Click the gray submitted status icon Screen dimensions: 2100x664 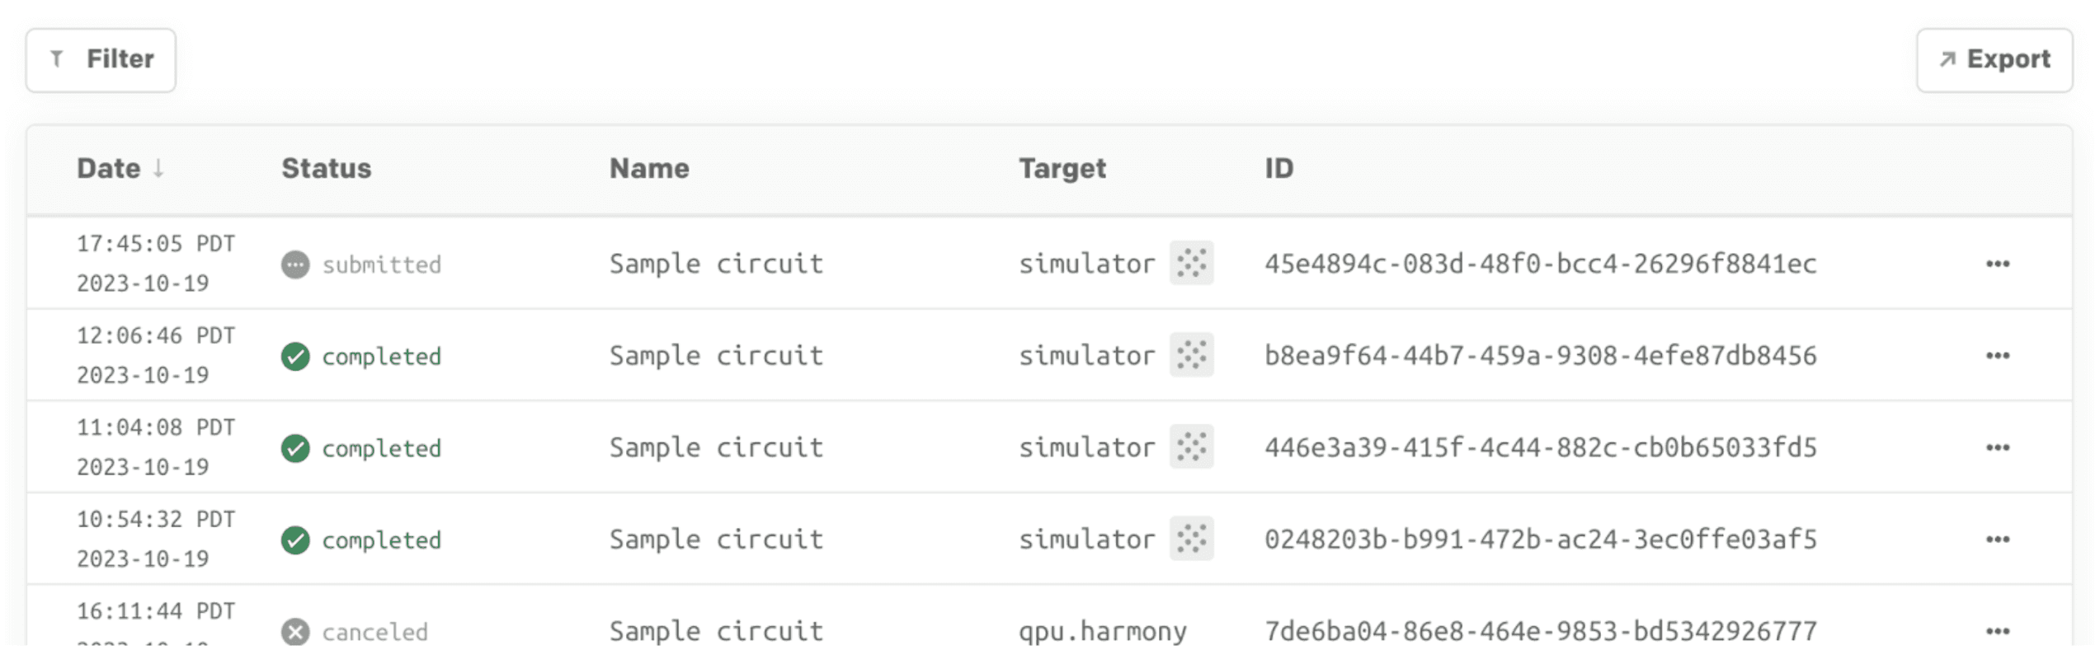295,265
